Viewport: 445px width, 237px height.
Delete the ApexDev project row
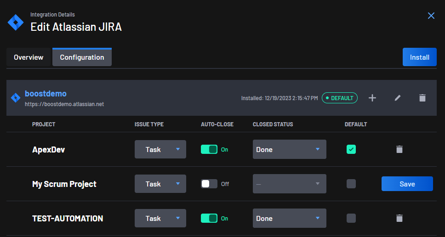pos(399,149)
